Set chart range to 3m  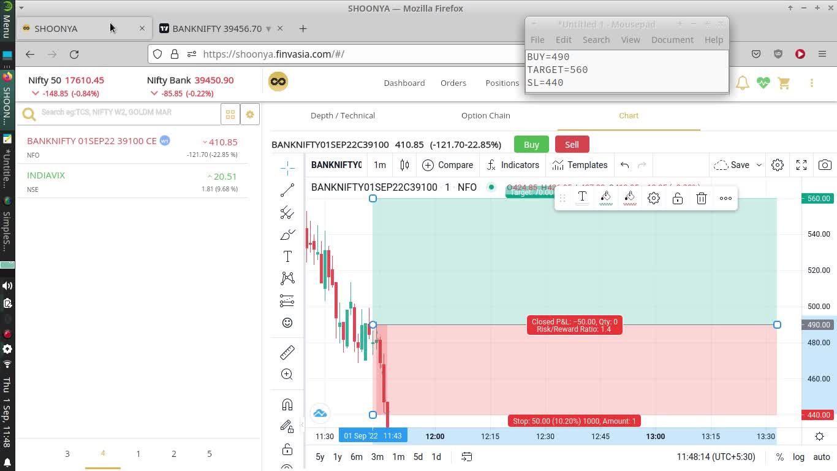point(377,457)
